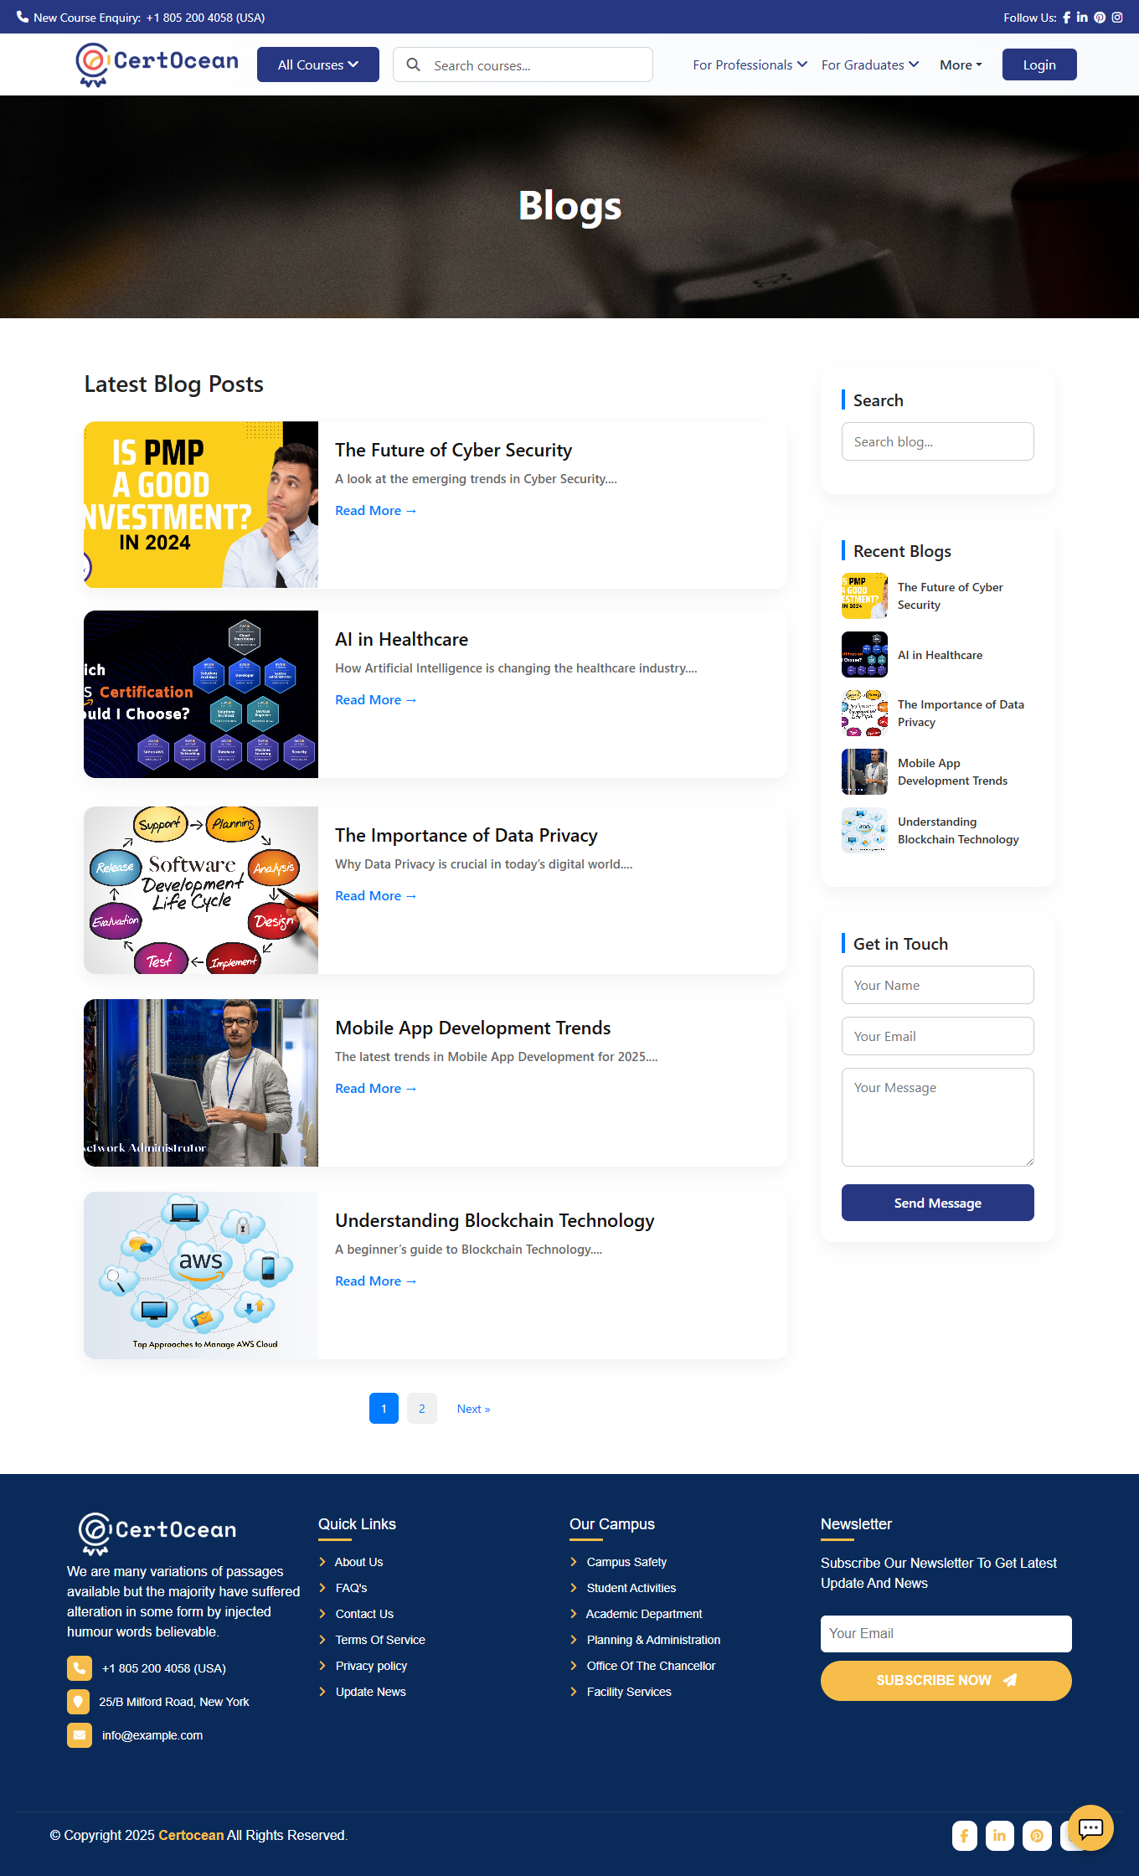Open FAQ's in Quick Links
This screenshot has width=1139, height=1876.
tap(351, 1588)
